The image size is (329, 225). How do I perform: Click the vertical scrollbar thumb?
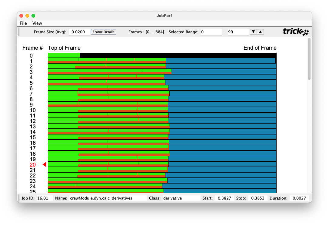tap(309, 59)
